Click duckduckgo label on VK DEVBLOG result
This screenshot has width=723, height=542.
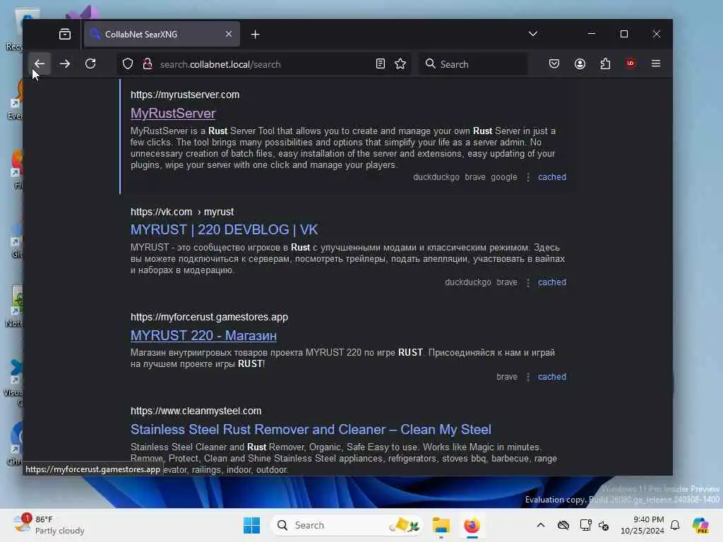click(468, 282)
